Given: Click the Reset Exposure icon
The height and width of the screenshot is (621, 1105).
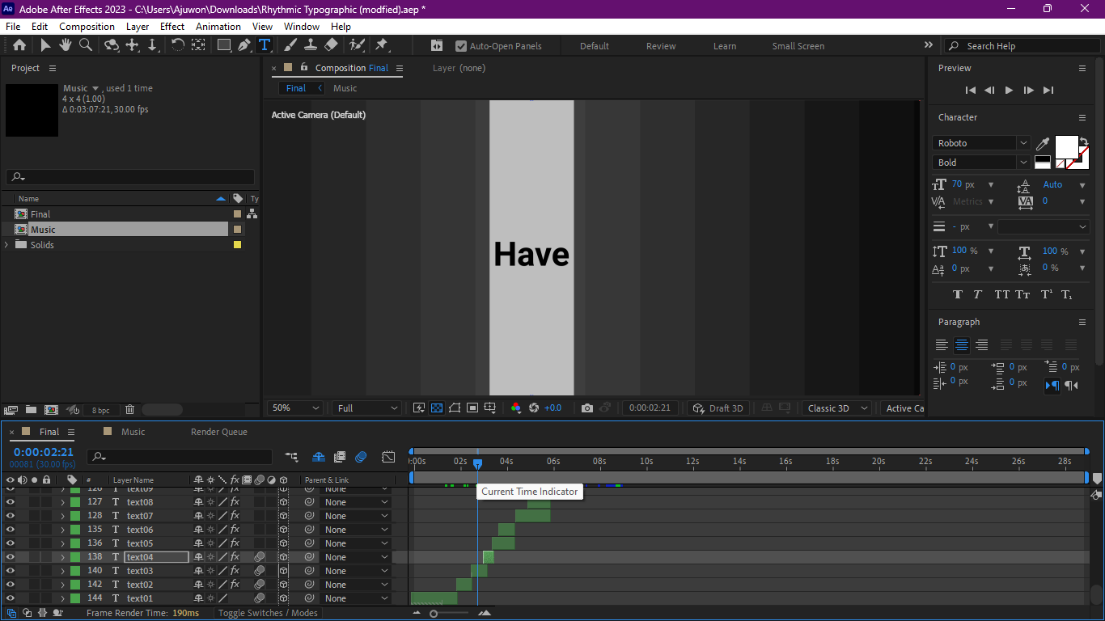Looking at the screenshot, I should [534, 408].
